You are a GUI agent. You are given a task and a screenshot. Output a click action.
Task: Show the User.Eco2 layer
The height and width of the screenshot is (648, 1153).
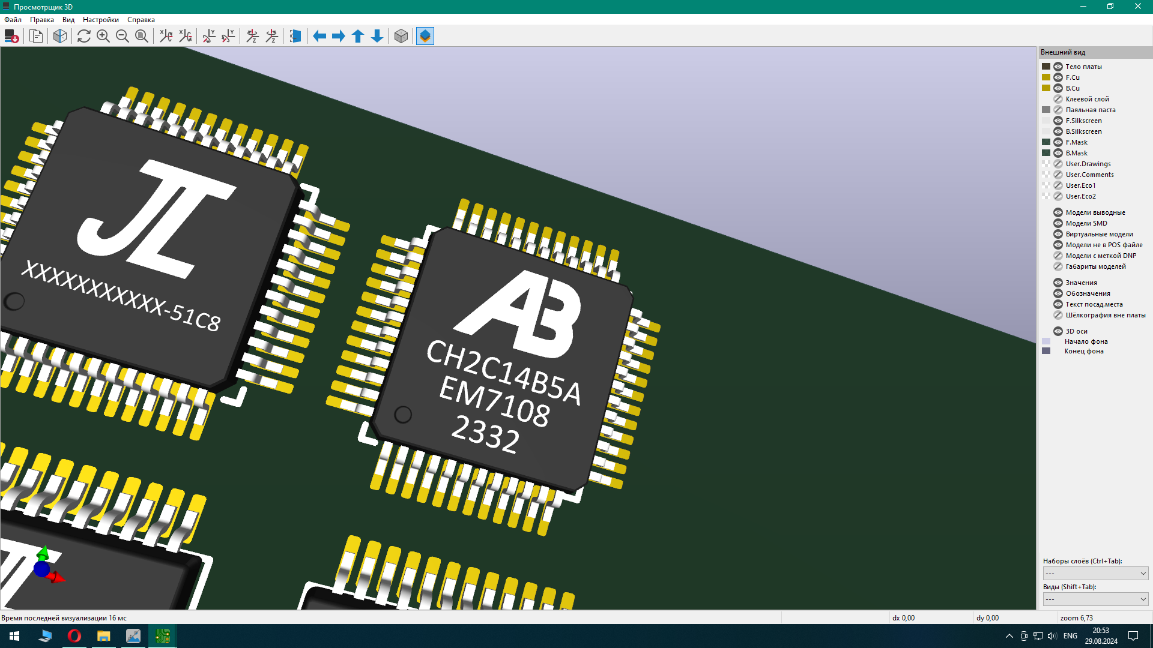(x=1058, y=196)
